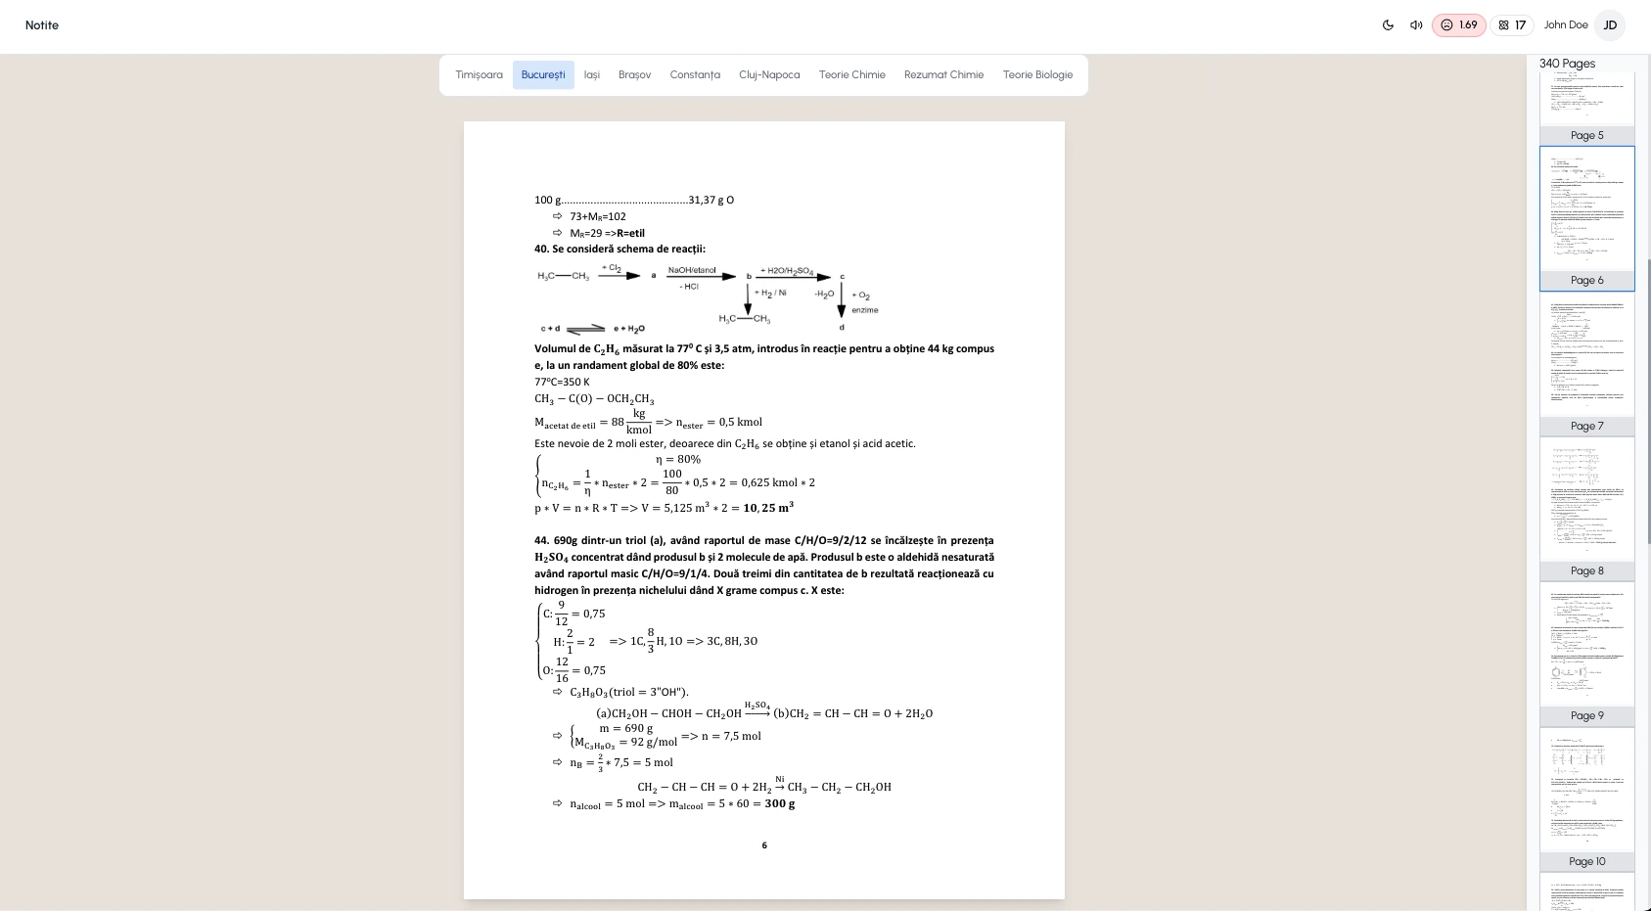Switch to the Brașov tab
The width and height of the screenshot is (1651, 911).
click(x=634, y=74)
